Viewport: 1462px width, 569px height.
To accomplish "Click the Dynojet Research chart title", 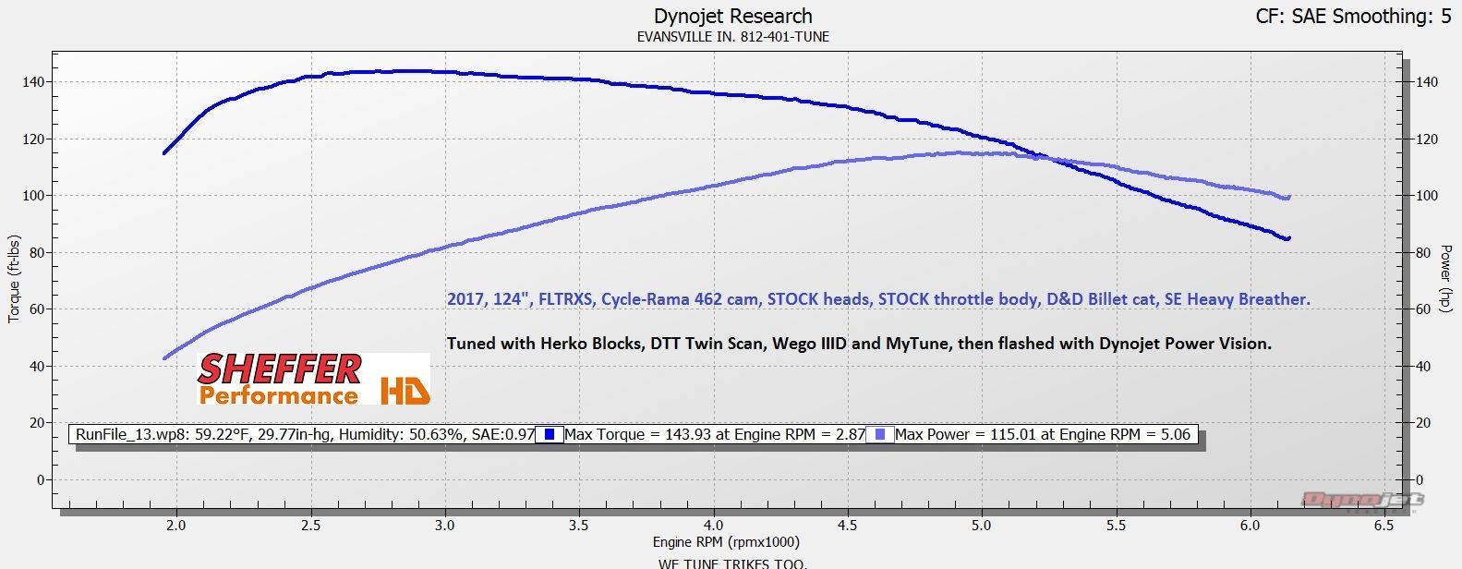I will tap(732, 16).
